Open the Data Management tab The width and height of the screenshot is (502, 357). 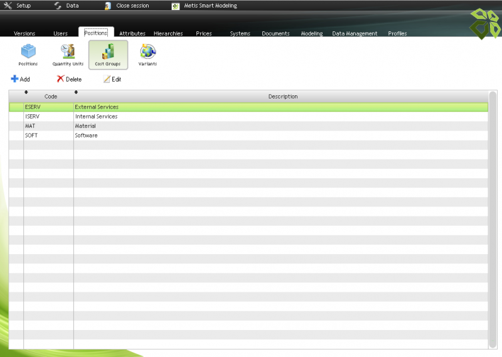coord(355,33)
